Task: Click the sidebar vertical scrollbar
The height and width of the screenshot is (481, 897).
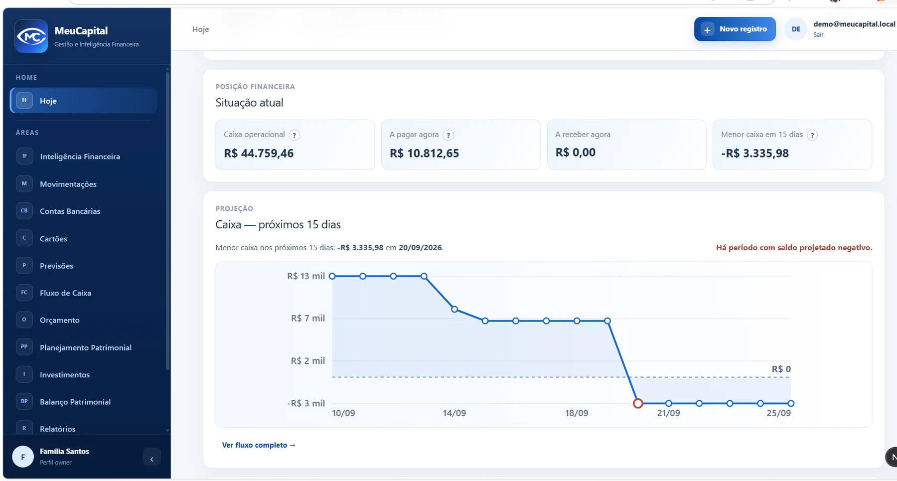Action: click(167, 221)
